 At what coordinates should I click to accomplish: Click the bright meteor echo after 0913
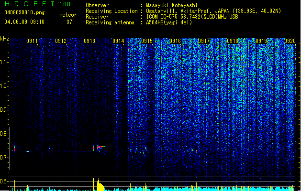(100, 147)
